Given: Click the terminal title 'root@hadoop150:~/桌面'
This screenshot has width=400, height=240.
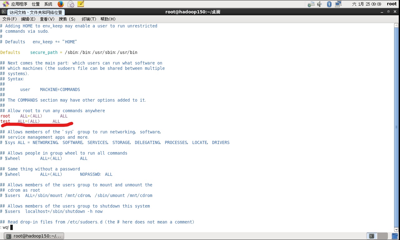Looking at the screenshot, I should (193, 12).
